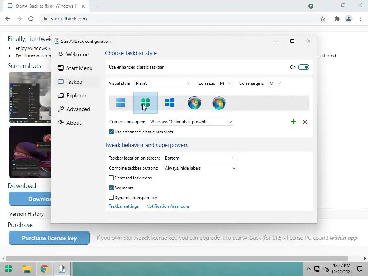Click the taskbar clock and date

coord(342,269)
